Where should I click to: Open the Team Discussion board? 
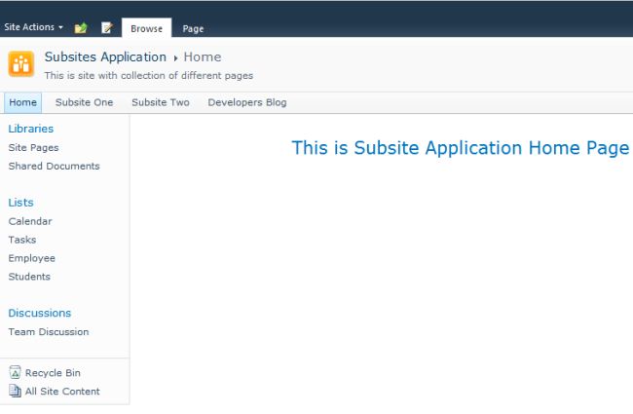[49, 332]
